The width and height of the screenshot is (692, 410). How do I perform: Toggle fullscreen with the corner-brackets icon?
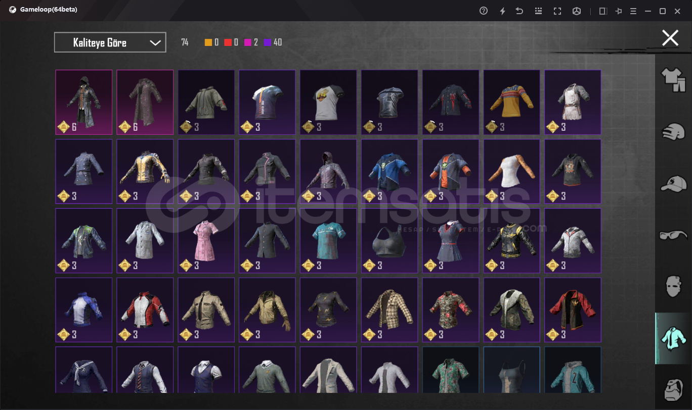pos(557,11)
